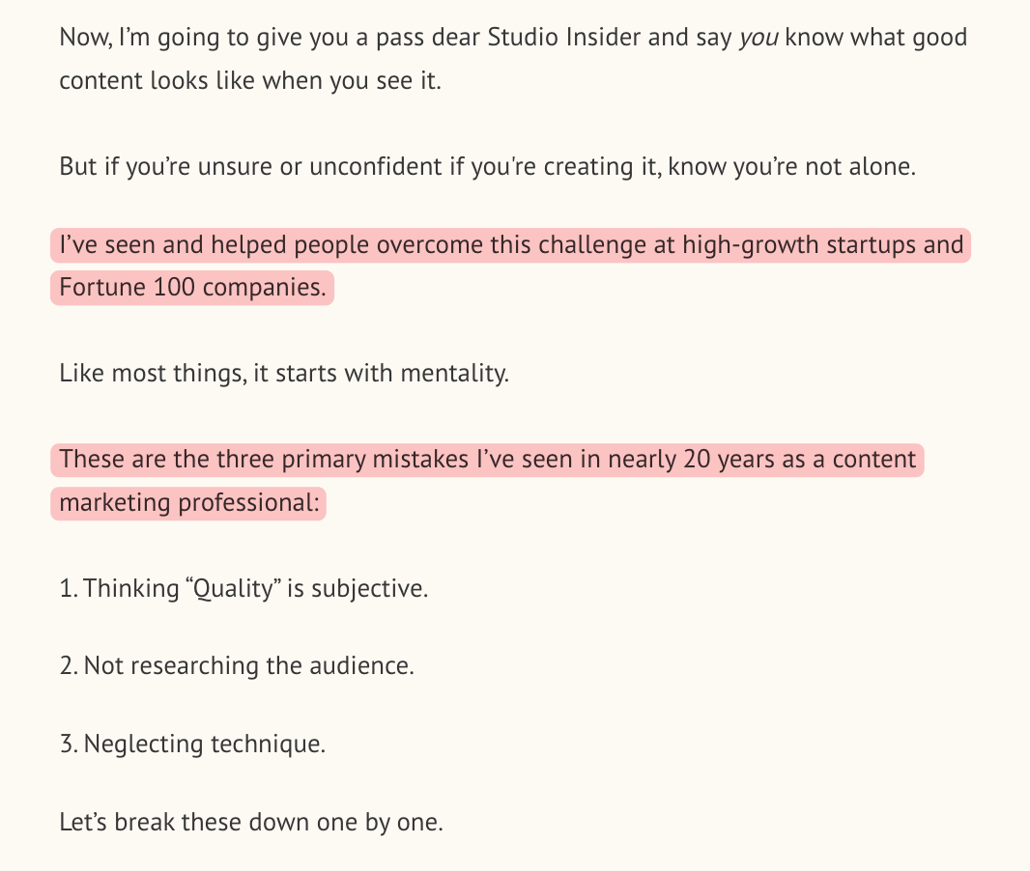Click the line "content looks like when you see it."
Screen dimensions: 1030x871
pos(250,81)
